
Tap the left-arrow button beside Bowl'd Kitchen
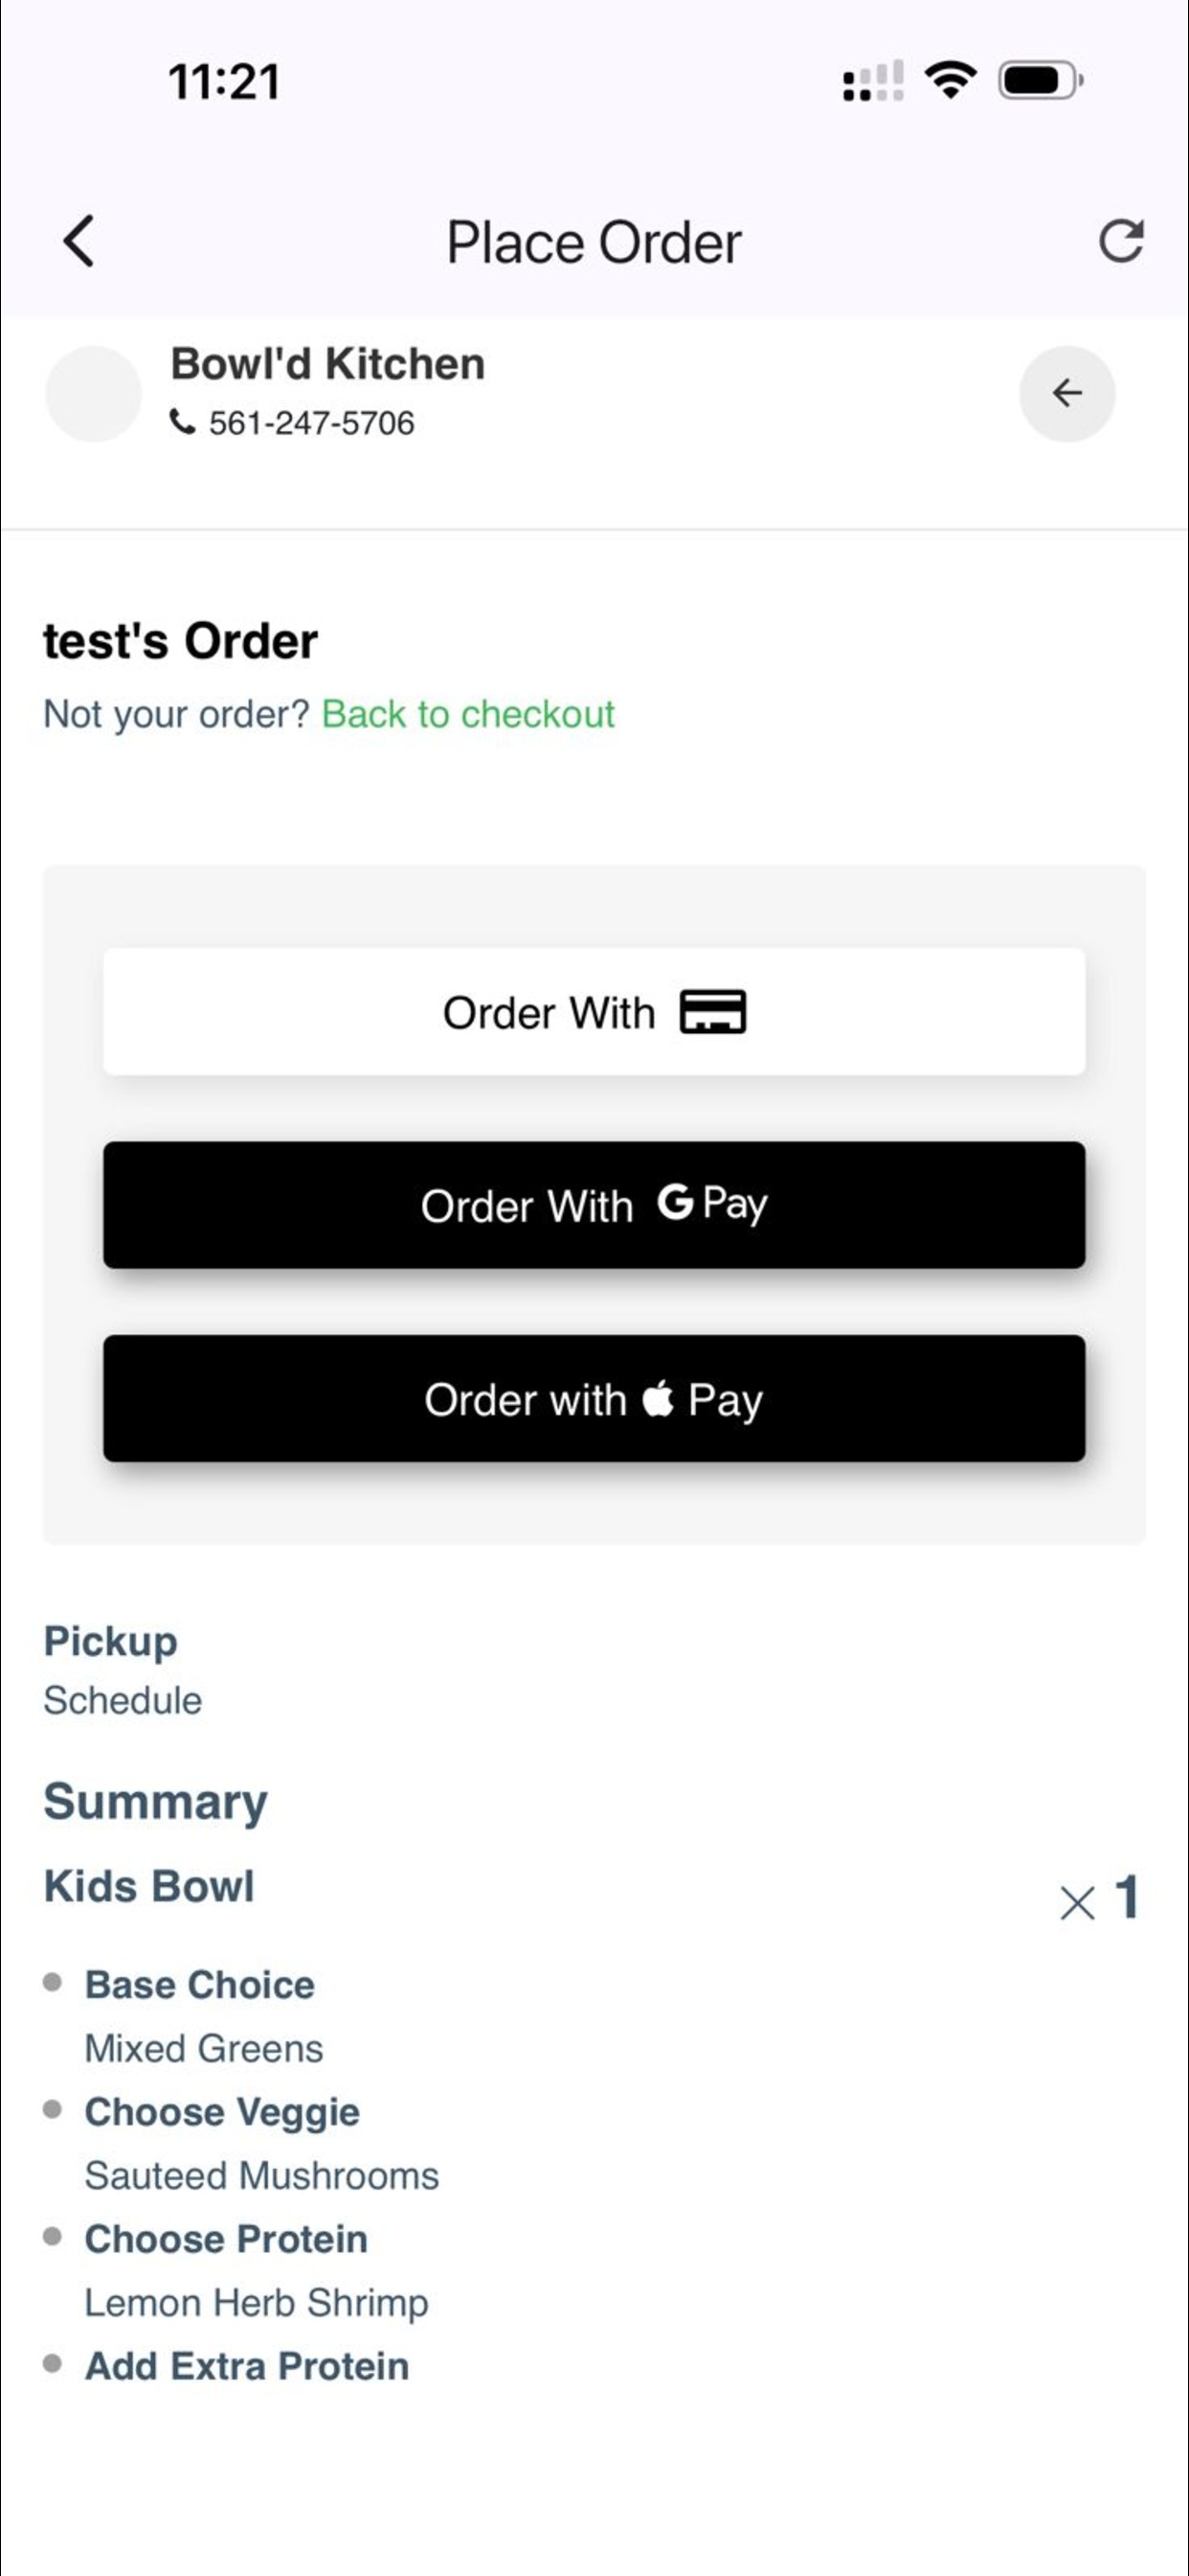click(1067, 393)
